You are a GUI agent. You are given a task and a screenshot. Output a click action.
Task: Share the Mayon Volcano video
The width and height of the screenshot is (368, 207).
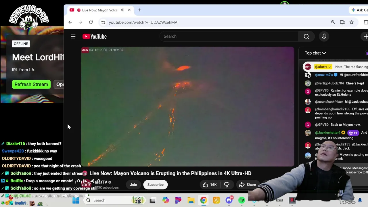pos(247,185)
